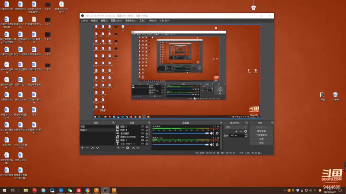
Task: Toggle visibility of the display capture source
Action: 143,134
